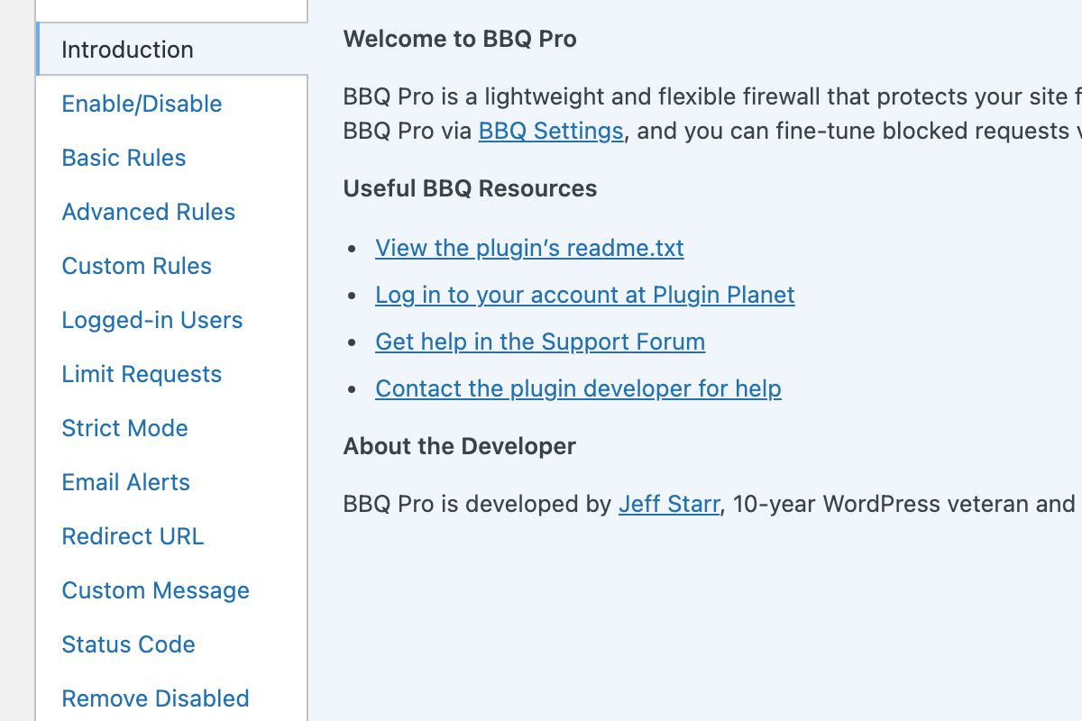Screen dimensions: 1082x721
Task: Select Limit Requests from the sidebar
Action: [x=142, y=374]
